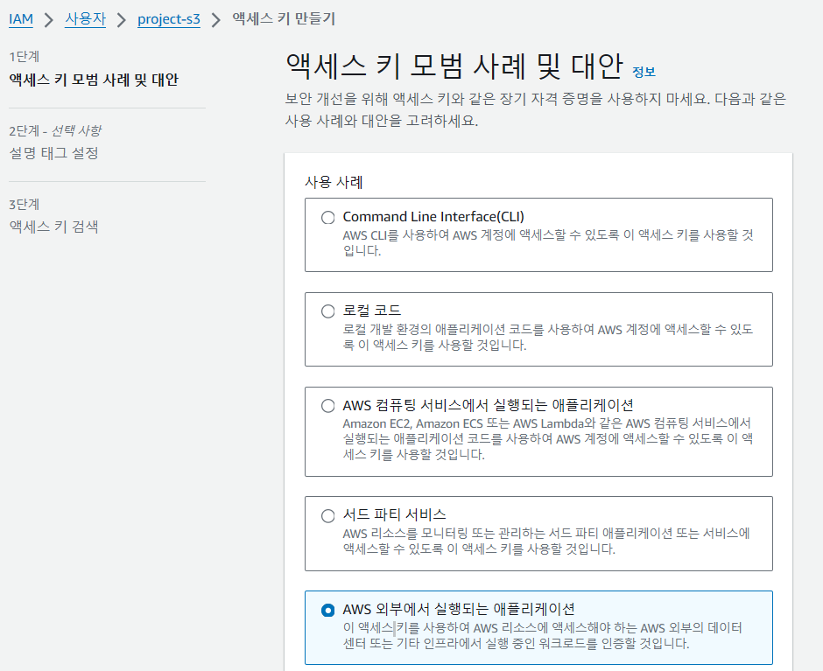Click the chevron after project-s3 breadcrumb
The image size is (823, 671).
point(215,20)
